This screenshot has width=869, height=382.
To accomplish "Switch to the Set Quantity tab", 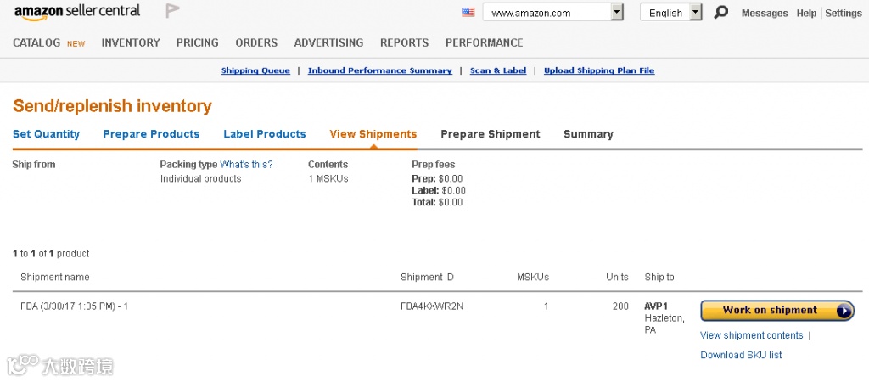I will click(46, 134).
